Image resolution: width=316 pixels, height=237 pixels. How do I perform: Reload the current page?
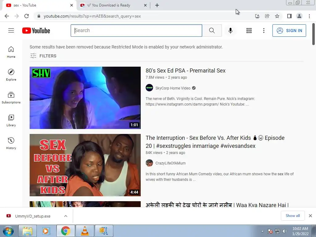coord(27,16)
